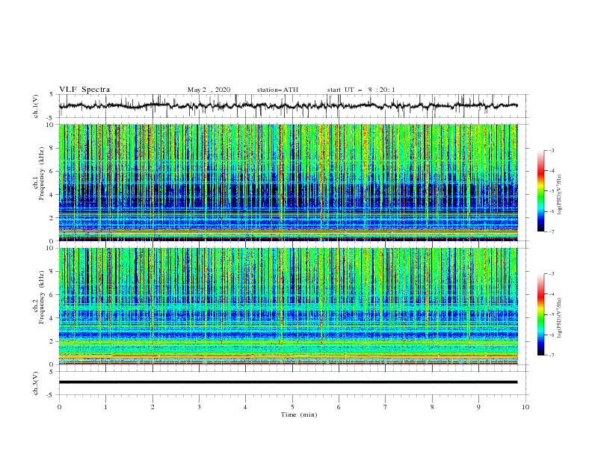Select the date text "May 2 , 2020"
Screen dimensions: 592x457
coord(209,90)
